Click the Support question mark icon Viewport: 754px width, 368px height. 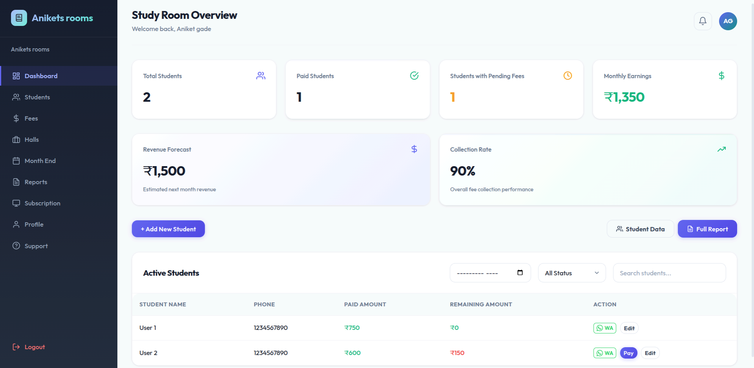click(x=16, y=246)
